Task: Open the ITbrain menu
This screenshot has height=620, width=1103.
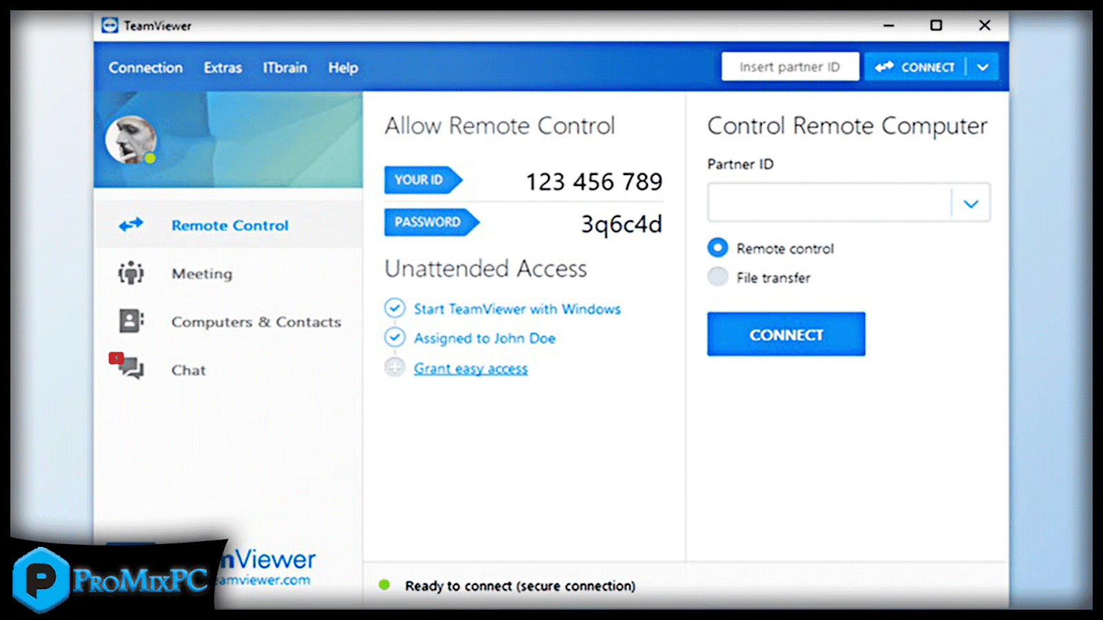Action: point(285,68)
